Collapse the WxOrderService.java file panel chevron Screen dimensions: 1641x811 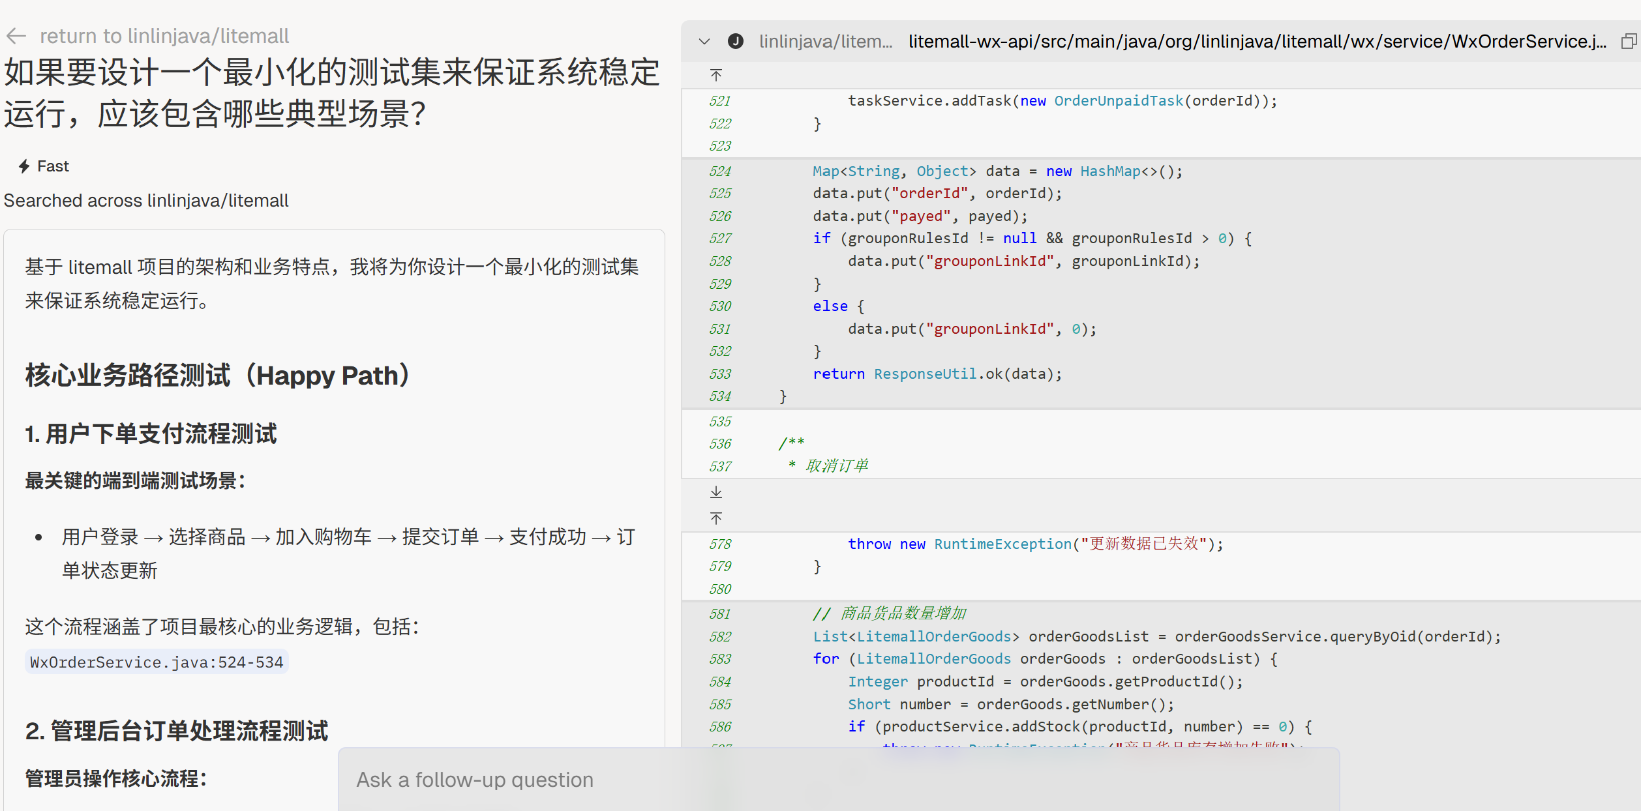[x=704, y=42]
